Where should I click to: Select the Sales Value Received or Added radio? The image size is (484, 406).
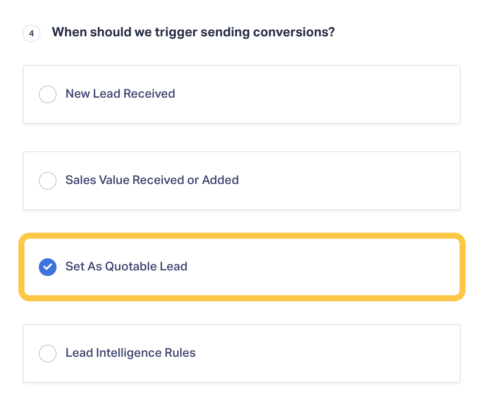[x=48, y=181]
